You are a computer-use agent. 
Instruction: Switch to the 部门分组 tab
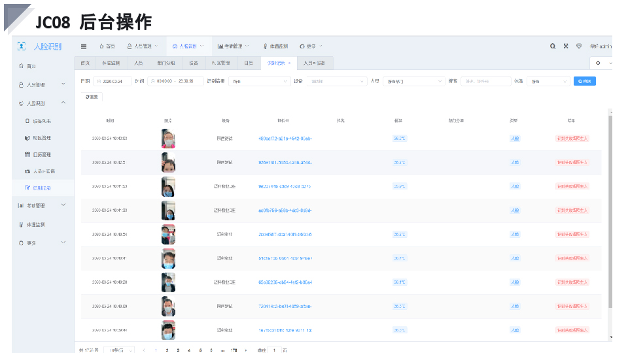(x=166, y=63)
